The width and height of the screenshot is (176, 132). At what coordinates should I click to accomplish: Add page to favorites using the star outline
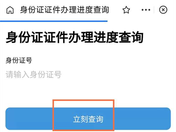[126, 10]
